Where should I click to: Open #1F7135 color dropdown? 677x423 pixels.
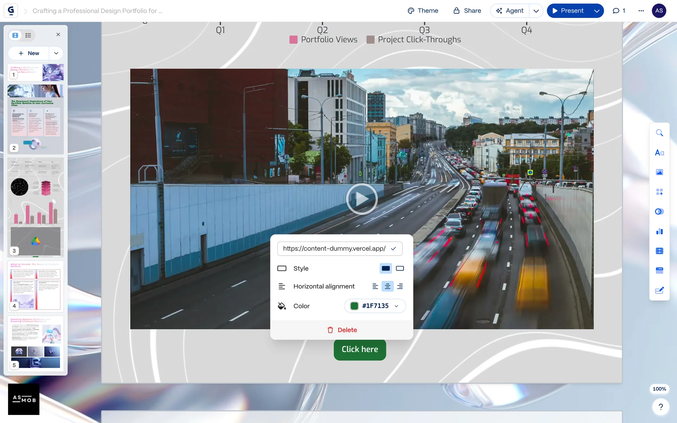[396, 306]
